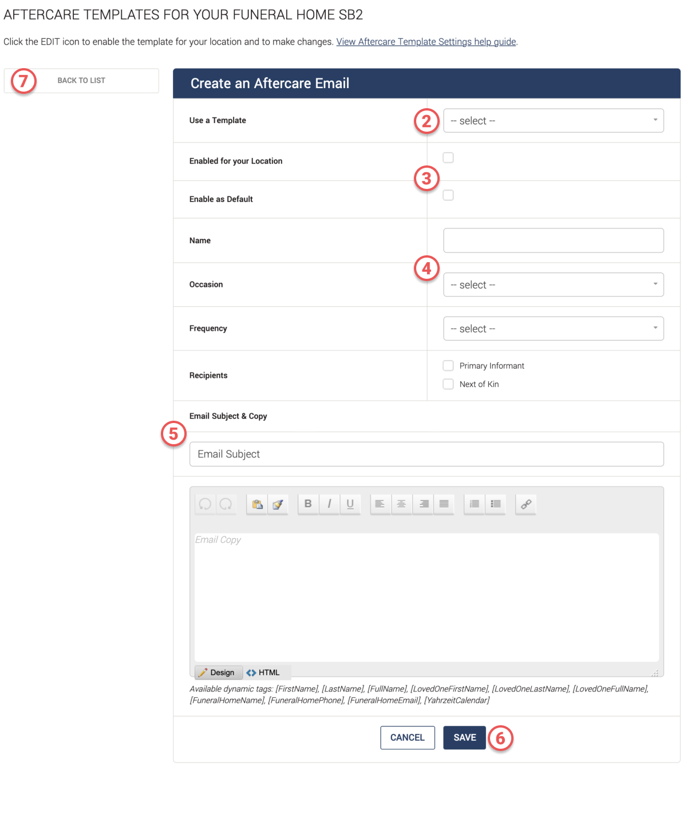687x822 pixels.
Task: Click the Recipients label
Action: (x=208, y=376)
